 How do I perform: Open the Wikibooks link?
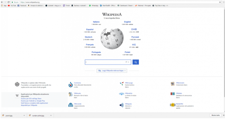[77, 93]
